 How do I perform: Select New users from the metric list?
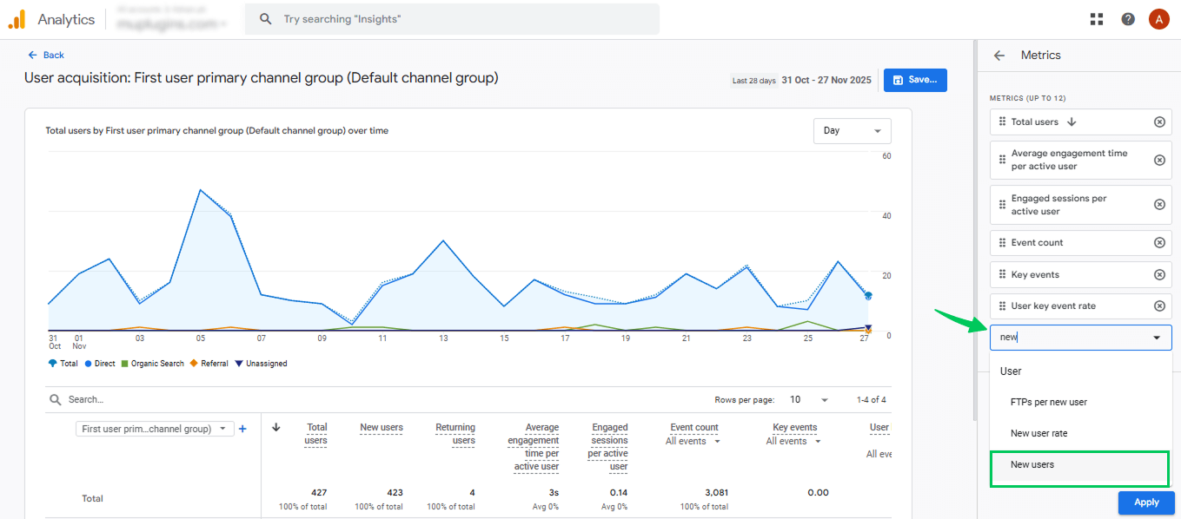click(x=1032, y=465)
